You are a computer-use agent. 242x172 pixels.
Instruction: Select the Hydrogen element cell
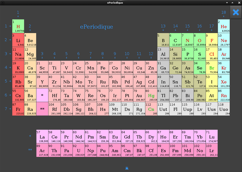18,26
